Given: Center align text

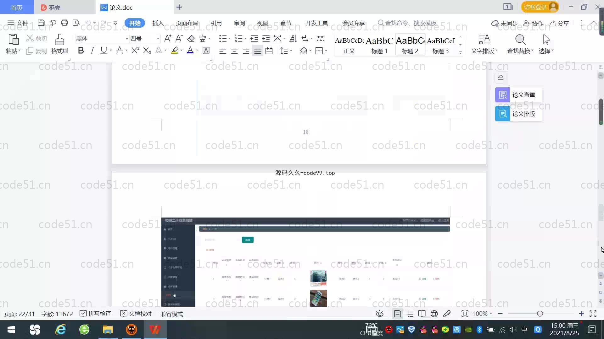Looking at the screenshot, I should pos(234,51).
